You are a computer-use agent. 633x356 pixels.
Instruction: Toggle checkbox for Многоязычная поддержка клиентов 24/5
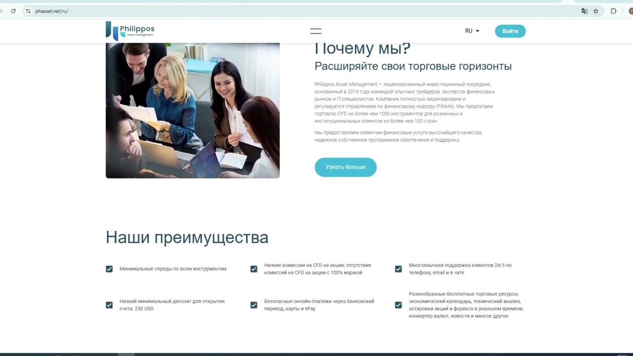[x=398, y=269]
